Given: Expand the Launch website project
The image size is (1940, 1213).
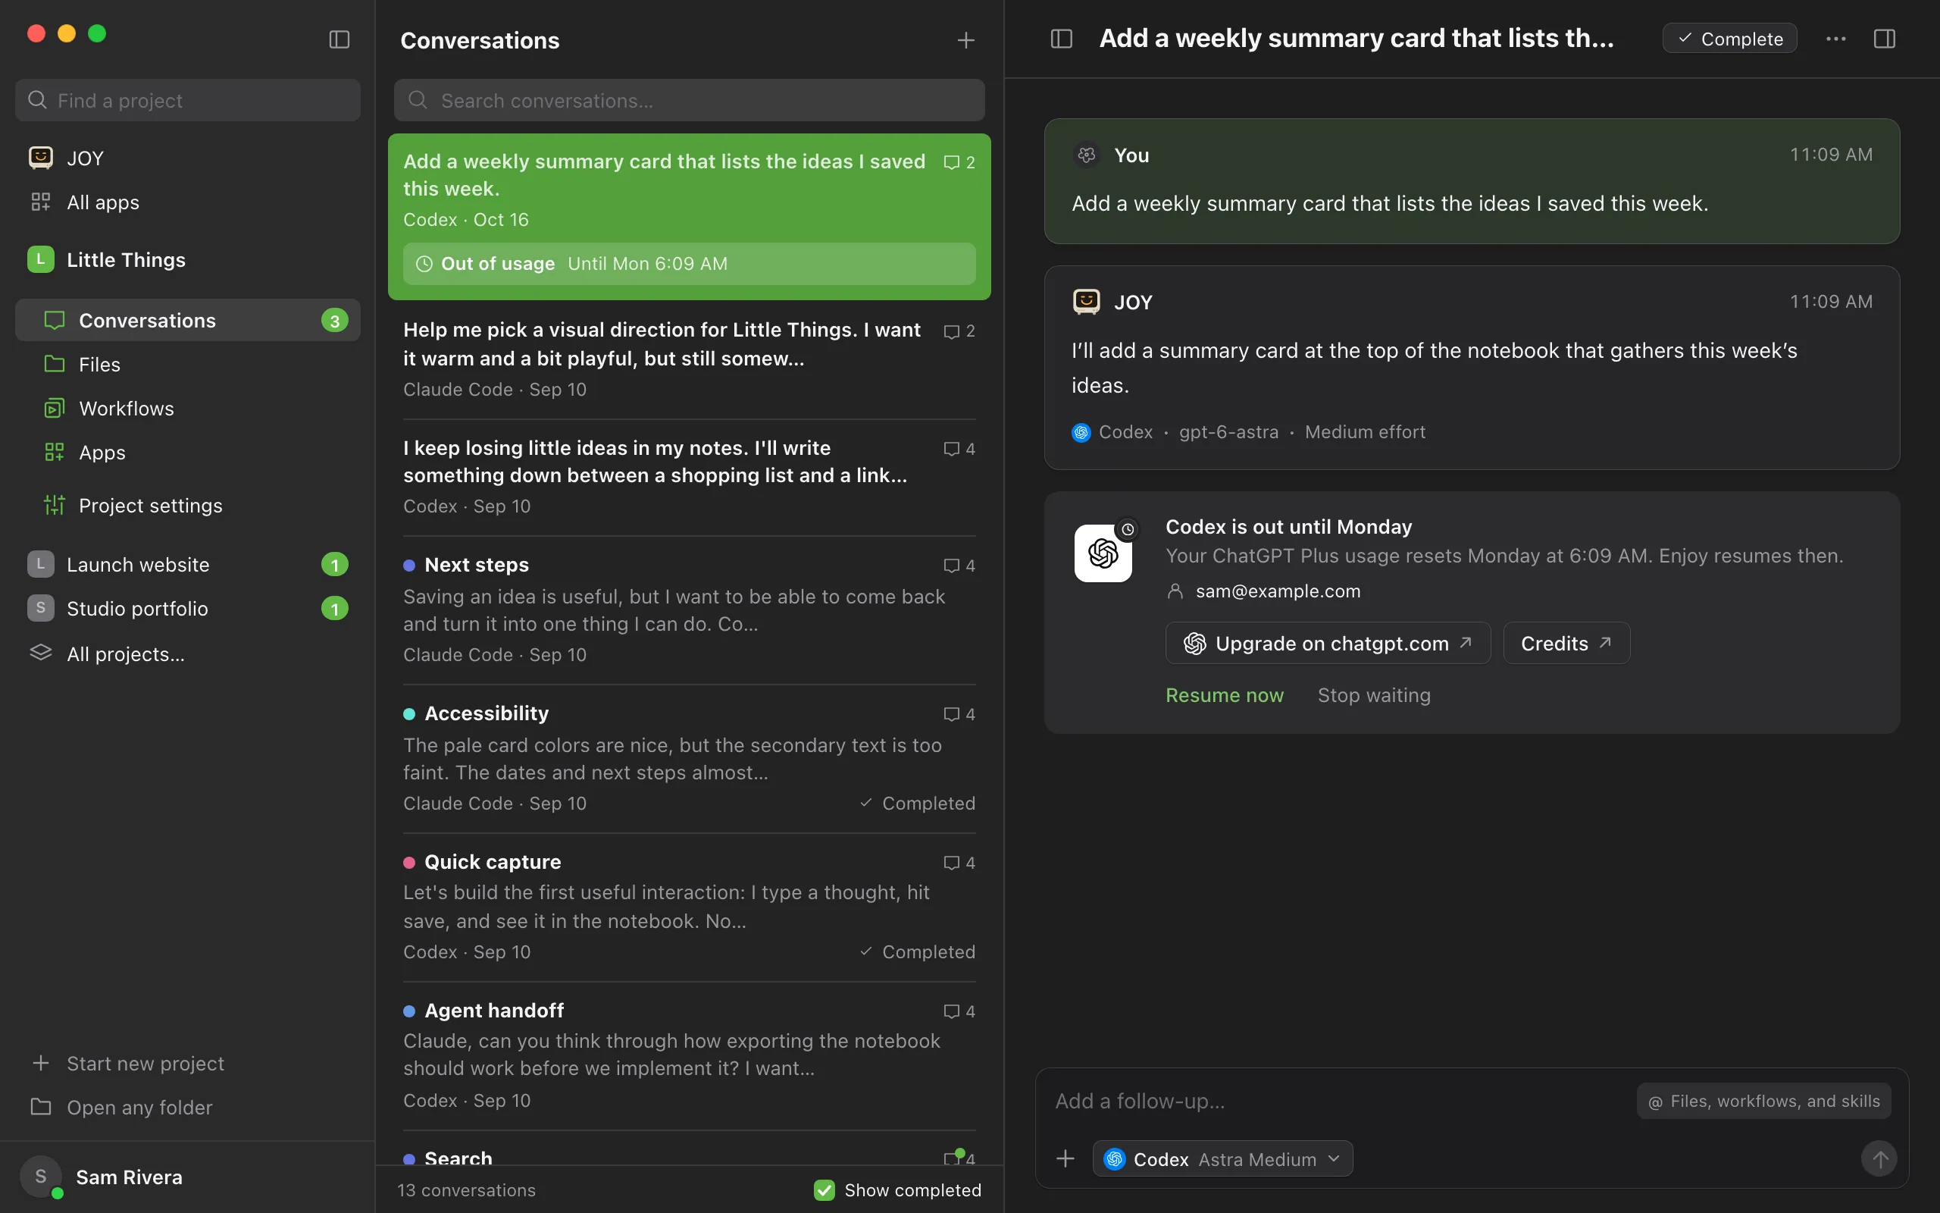Looking at the screenshot, I should [188, 564].
